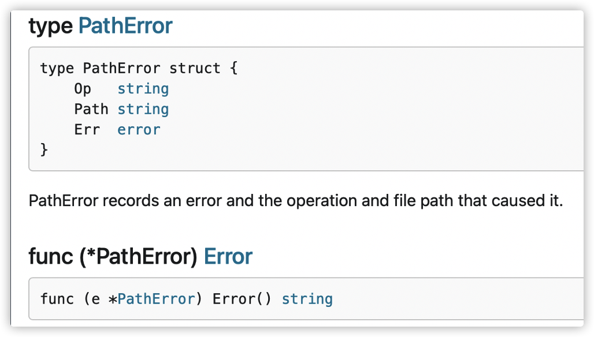594x337 pixels.
Task: Click the PathError link in the func signature
Action: tap(155, 299)
